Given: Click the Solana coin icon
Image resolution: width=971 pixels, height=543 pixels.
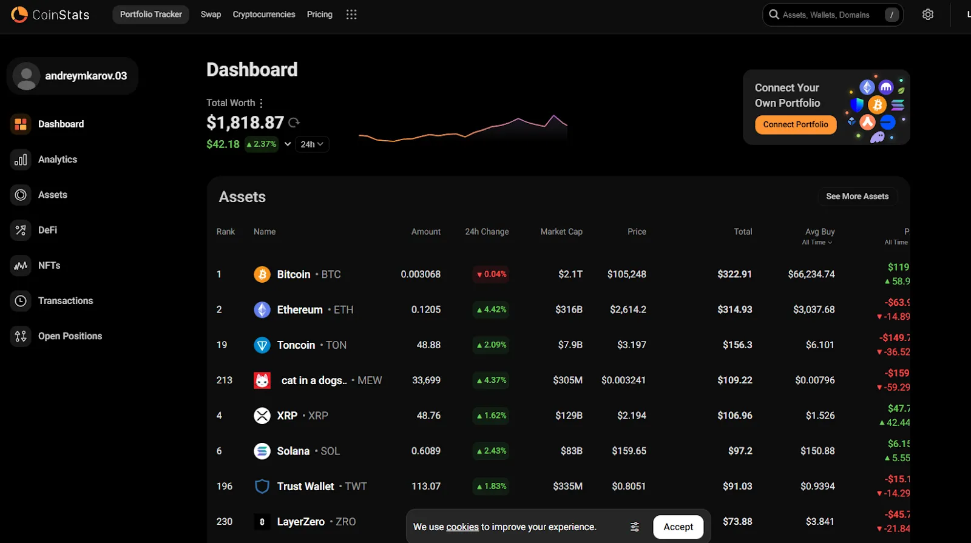Looking at the screenshot, I should pyautogui.click(x=262, y=451).
